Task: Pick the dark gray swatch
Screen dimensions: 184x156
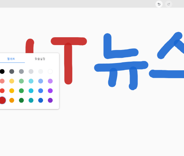Action: point(12,71)
